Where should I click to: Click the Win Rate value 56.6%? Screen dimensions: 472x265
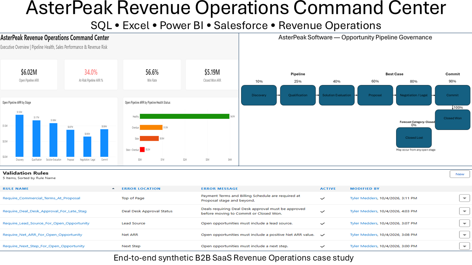(x=152, y=72)
